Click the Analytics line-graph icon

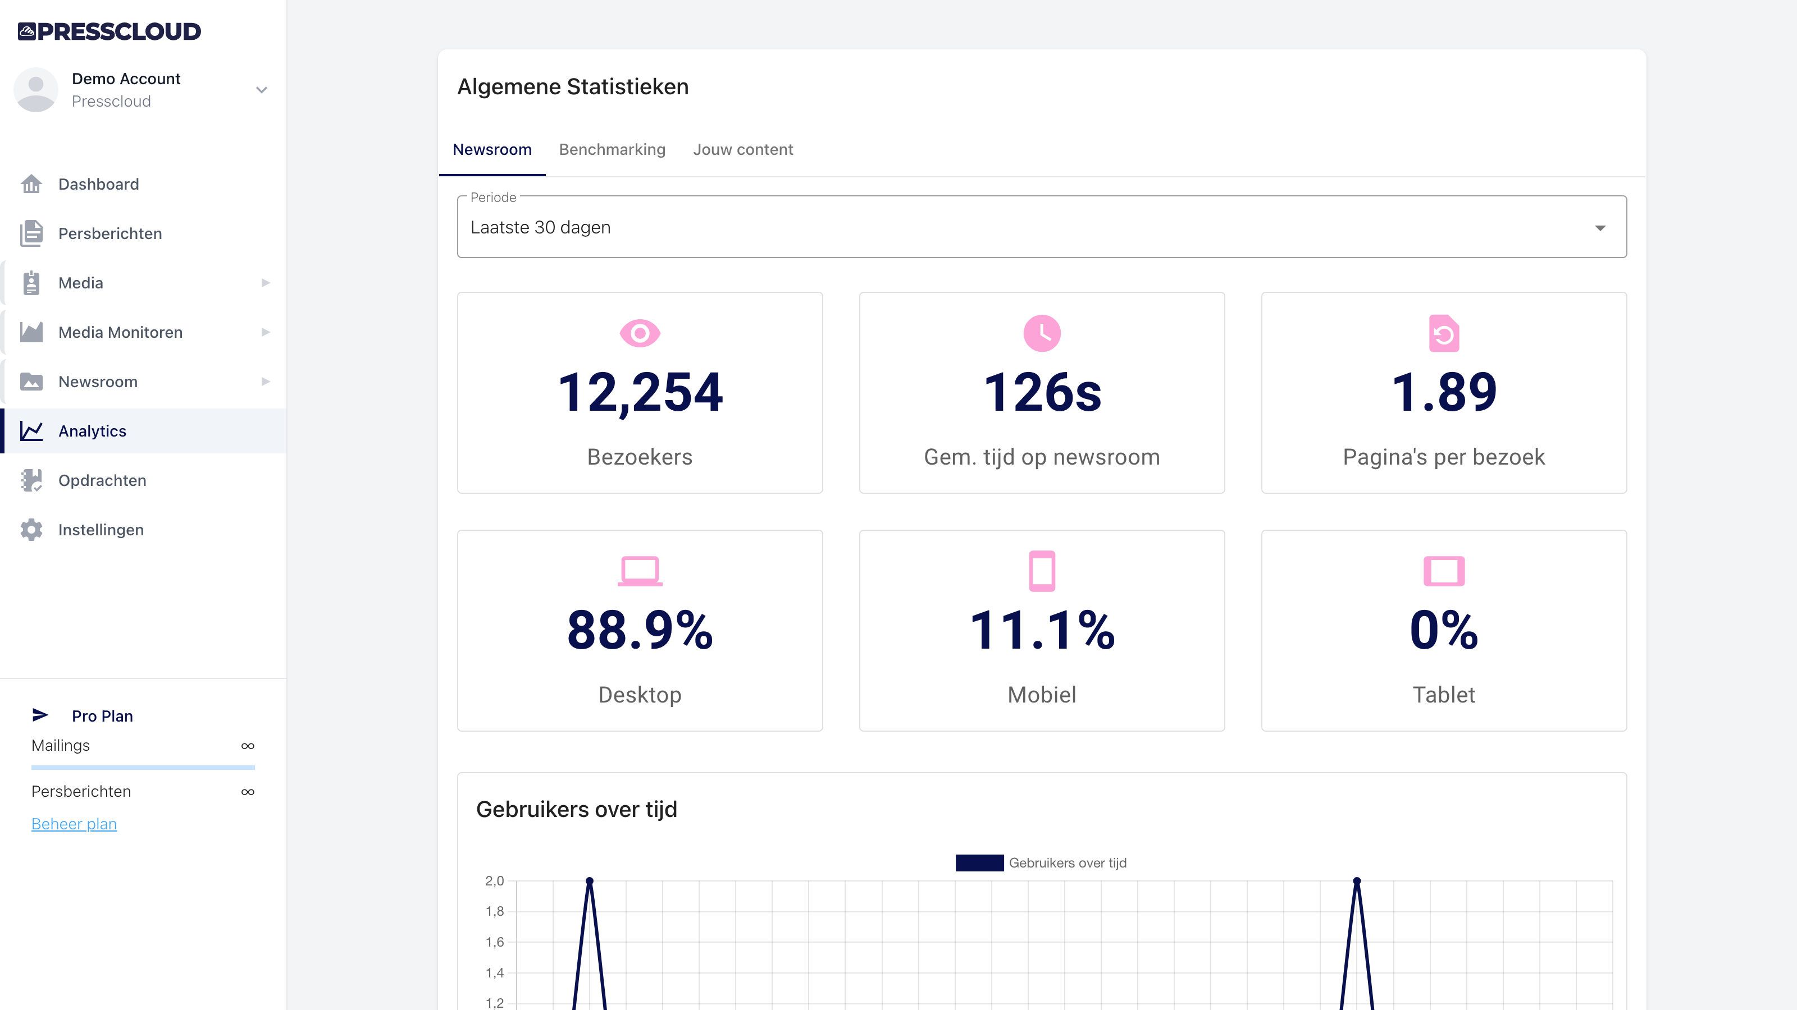(x=31, y=431)
